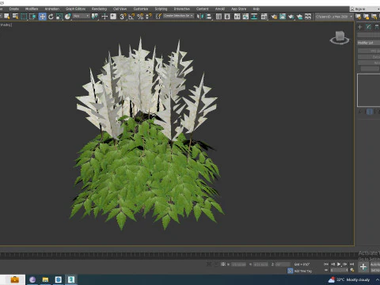Viewport: 380px width, 285px height.
Task: Click the Previous Frame button
Action: click(x=332, y=264)
